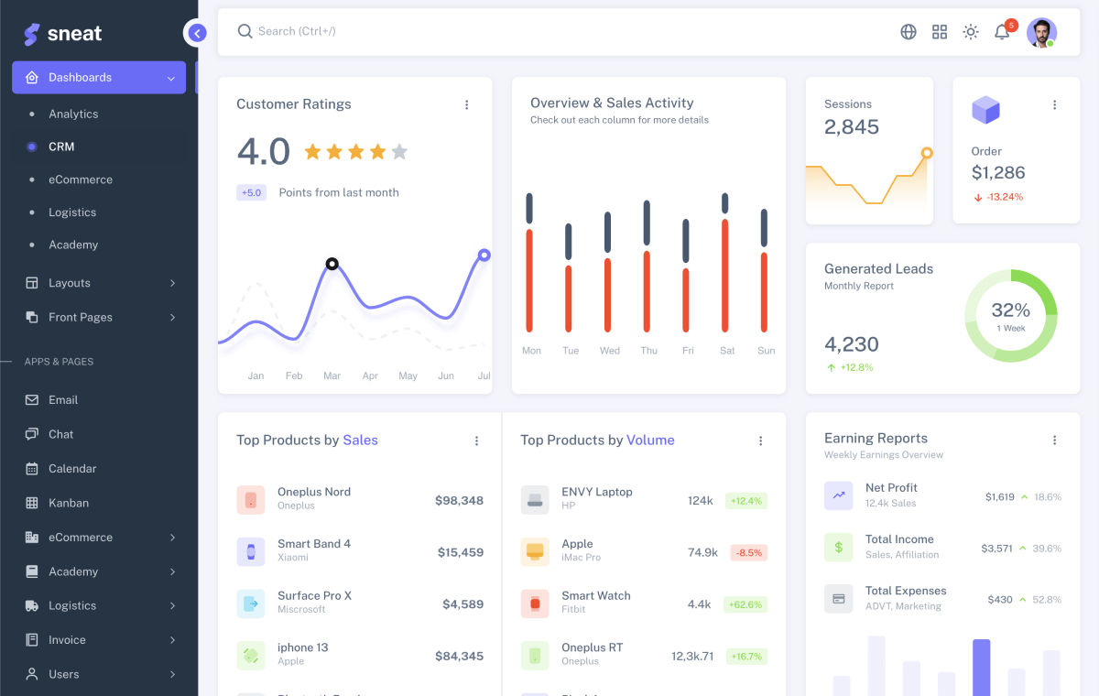Click the fifth rating star

pyautogui.click(x=399, y=151)
